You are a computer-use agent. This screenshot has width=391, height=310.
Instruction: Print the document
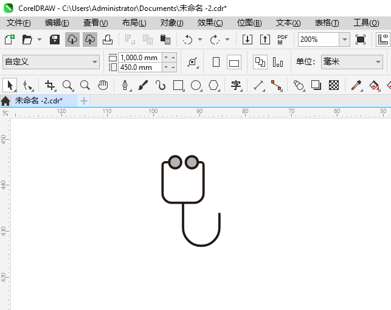coord(108,40)
